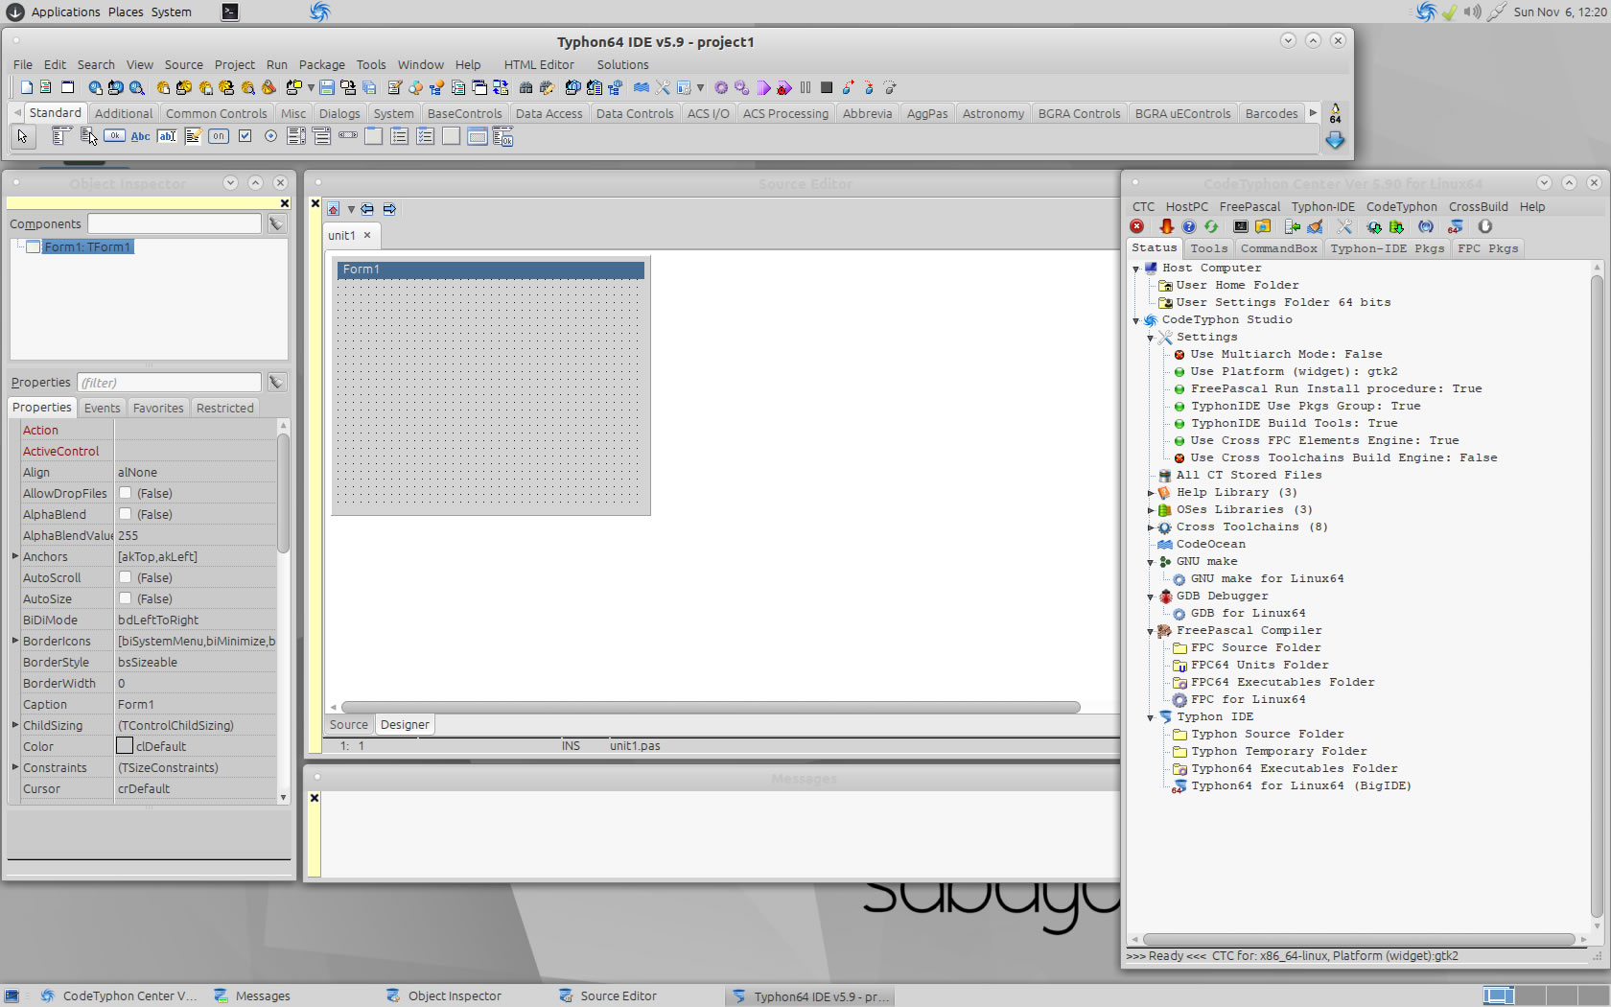1611x1007 pixels.
Task: Switch to the Source tab in the editor
Action: [x=348, y=725]
